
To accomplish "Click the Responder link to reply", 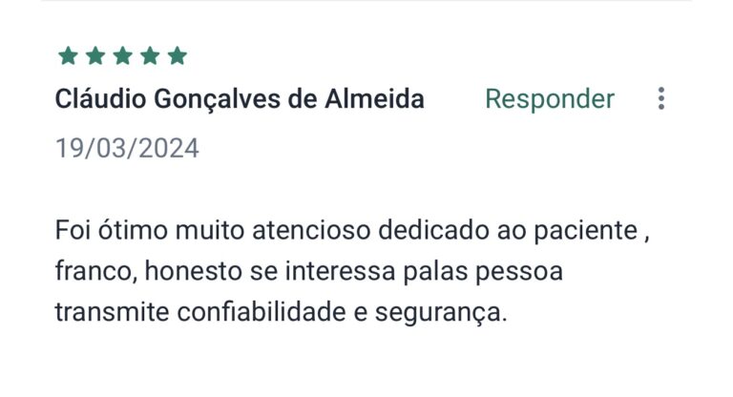I will 550,98.
